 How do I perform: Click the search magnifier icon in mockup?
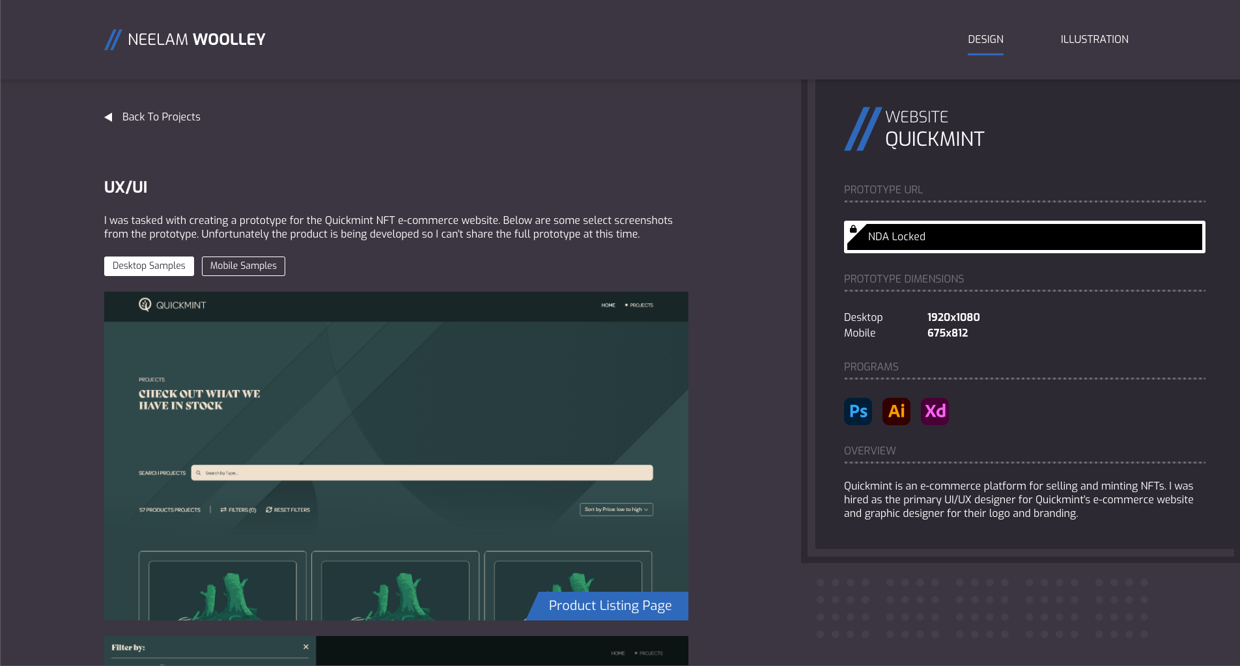point(199,473)
